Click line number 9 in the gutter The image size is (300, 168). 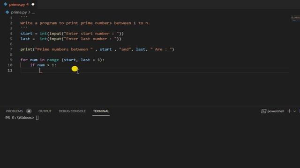(x=11, y=60)
